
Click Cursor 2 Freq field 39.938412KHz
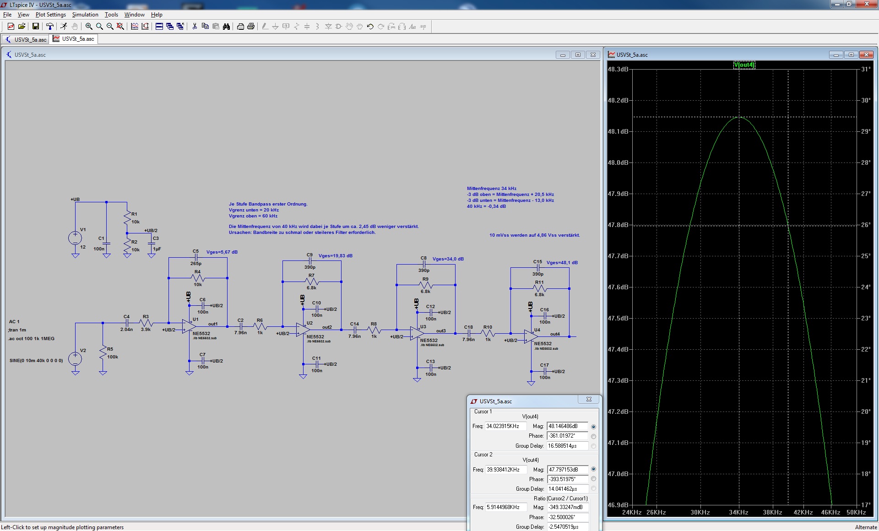tap(505, 470)
